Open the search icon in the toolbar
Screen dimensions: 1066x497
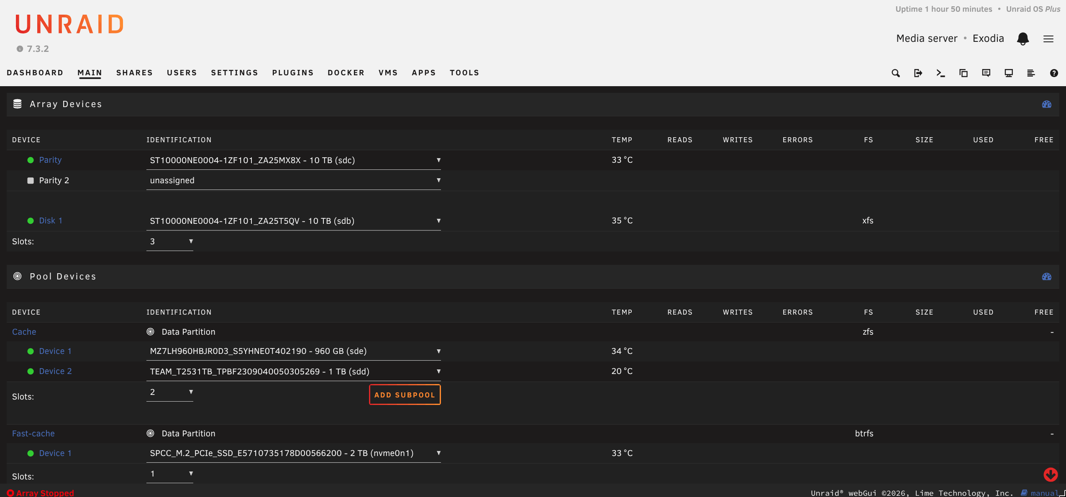pyautogui.click(x=895, y=73)
